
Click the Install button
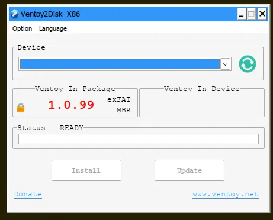(x=86, y=170)
